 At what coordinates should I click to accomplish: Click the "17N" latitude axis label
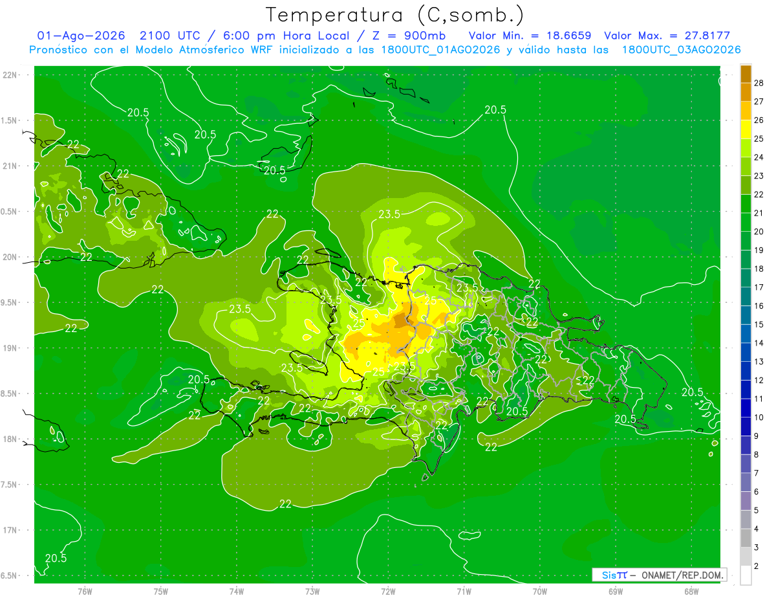point(10,530)
